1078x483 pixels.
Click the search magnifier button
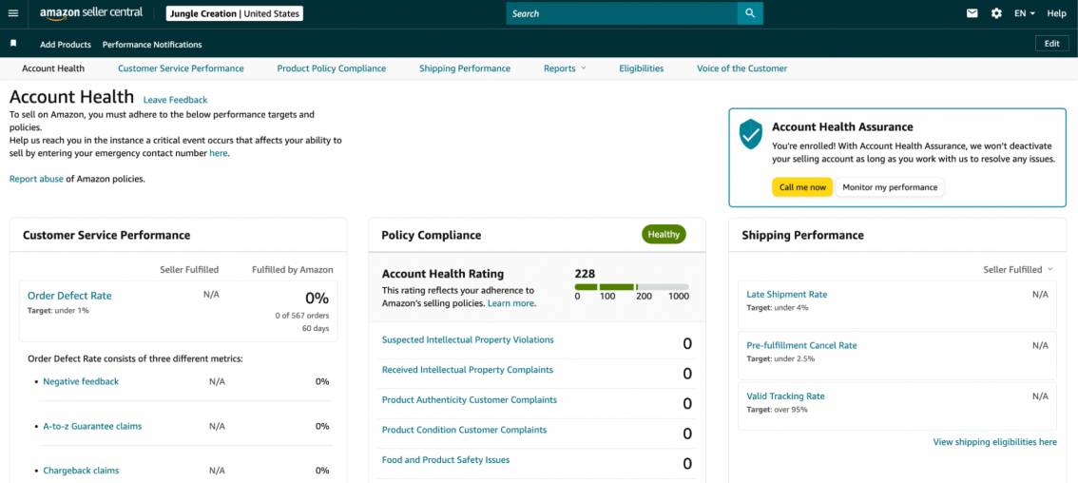[750, 13]
